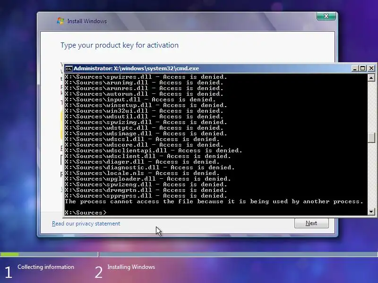This screenshot has width=378, height=283.
Task: Click the Installing Windows progress bar
Action: [239, 254]
